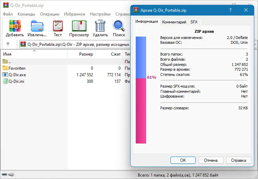Click the 300 size value for Q-Dir.ini
This screenshot has width=258, height=179.
[90, 81]
